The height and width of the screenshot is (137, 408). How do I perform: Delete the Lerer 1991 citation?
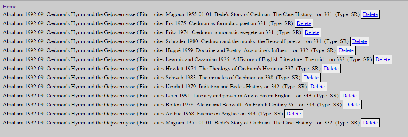pos(349,96)
